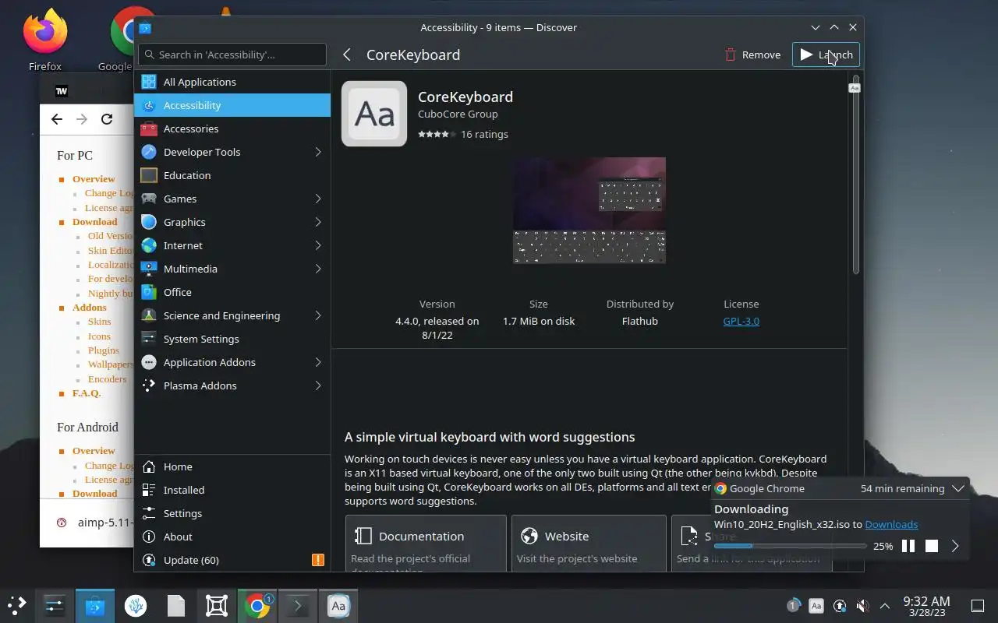Click the Plasma Addons icon
The image size is (998, 623).
coord(149,385)
